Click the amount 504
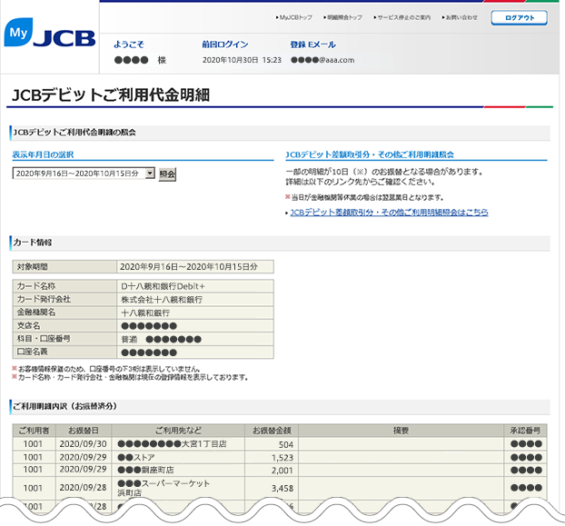This screenshot has height=526, width=565. (286, 444)
